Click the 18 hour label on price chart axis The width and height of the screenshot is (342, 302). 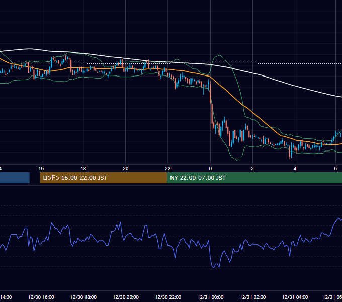[x=83, y=169]
